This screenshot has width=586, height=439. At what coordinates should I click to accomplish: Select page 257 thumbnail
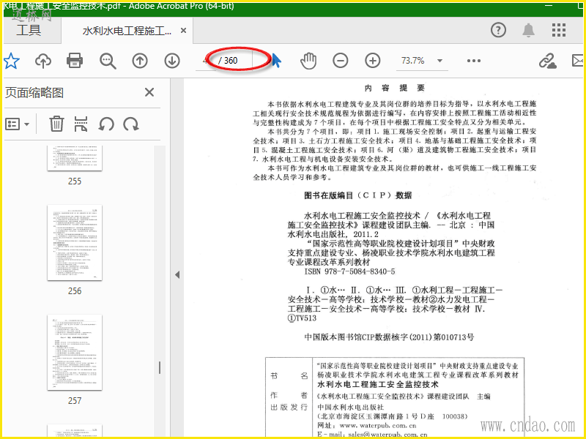(x=75, y=353)
